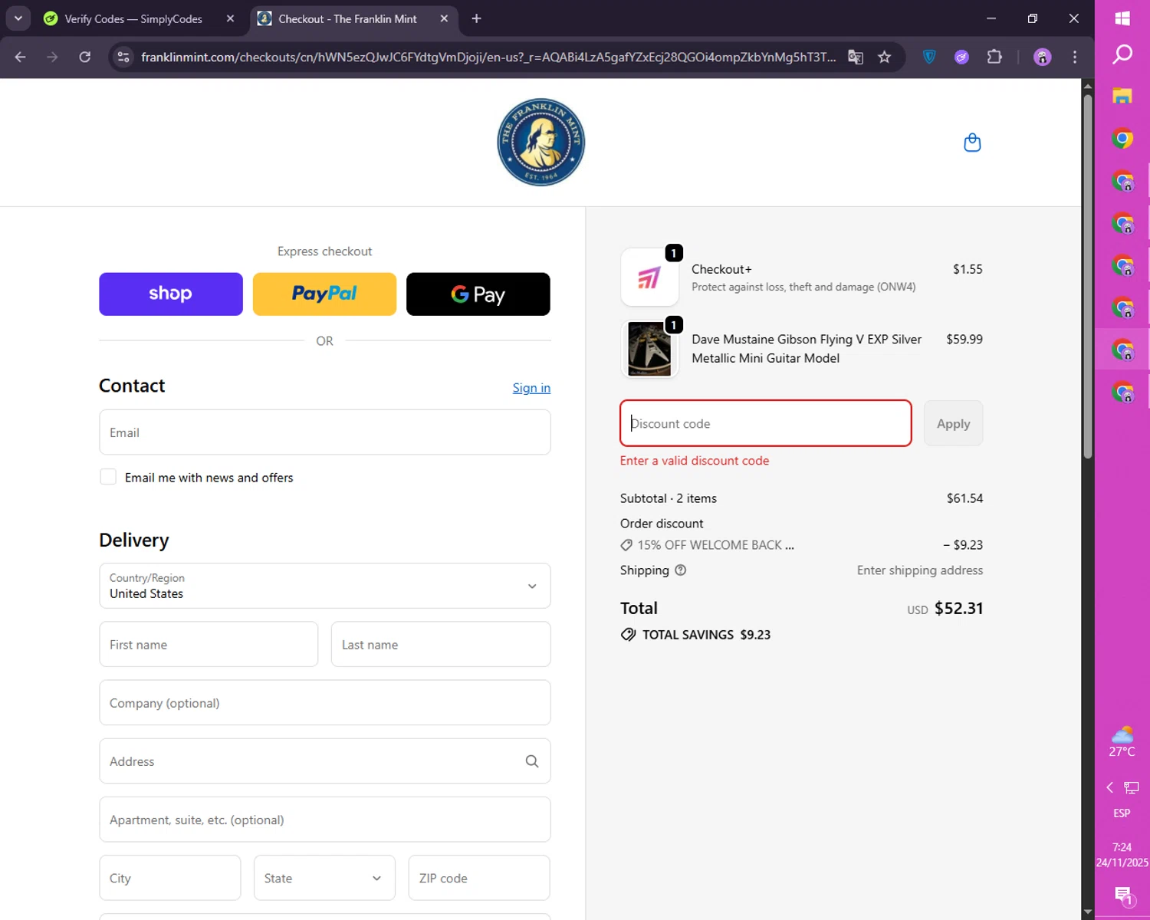Click the Total amount $52.31
Viewport: 1150px width, 920px height.
pos(958,608)
